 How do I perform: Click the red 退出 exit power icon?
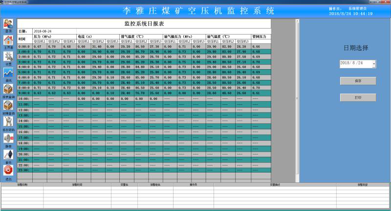pyautogui.click(x=8, y=170)
